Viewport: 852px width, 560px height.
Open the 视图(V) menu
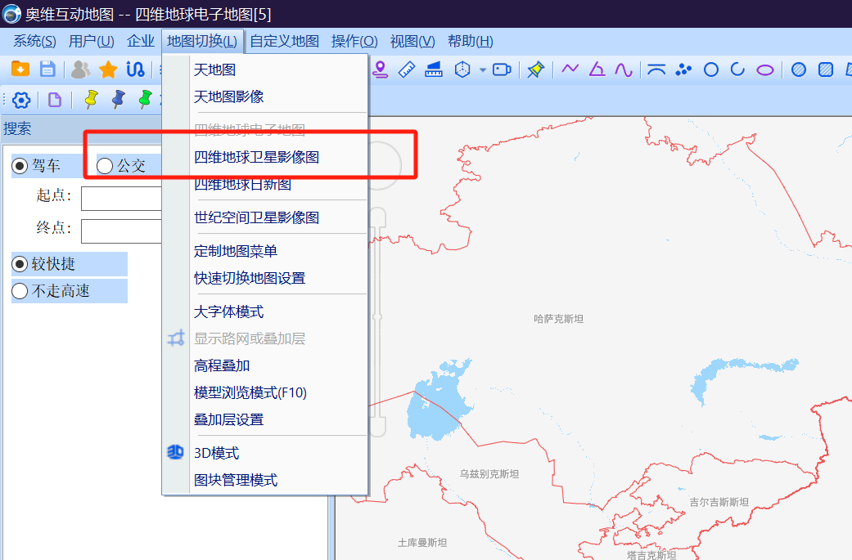412,41
